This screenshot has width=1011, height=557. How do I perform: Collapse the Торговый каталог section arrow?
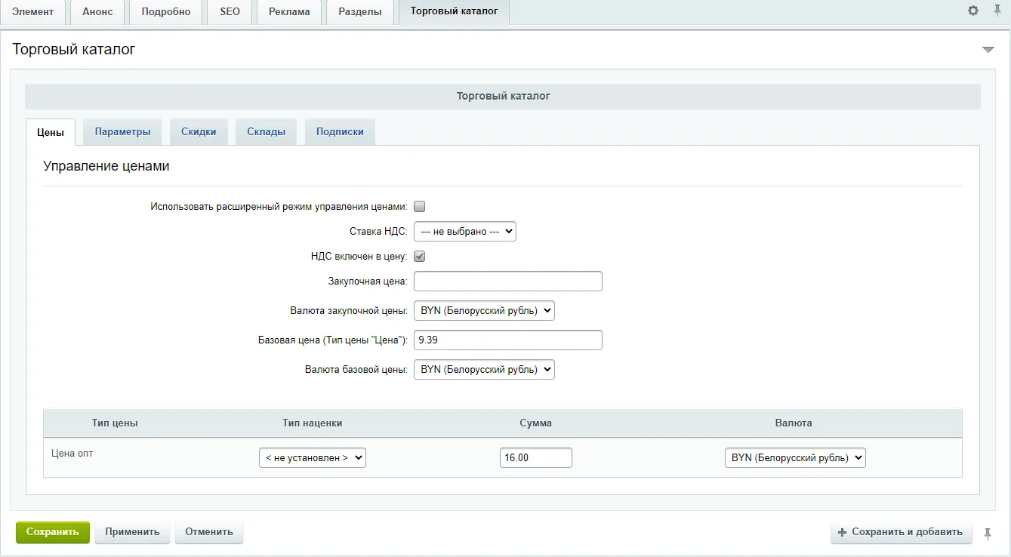point(988,50)
